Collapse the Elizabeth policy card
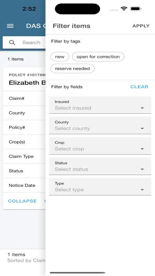Image resolution: width=155 pixels, height=276 pixels. coord(22,201)
